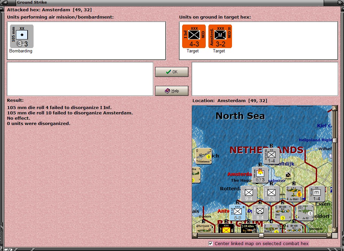Click the map vertical scrollbar down arrow

point(335,230)
